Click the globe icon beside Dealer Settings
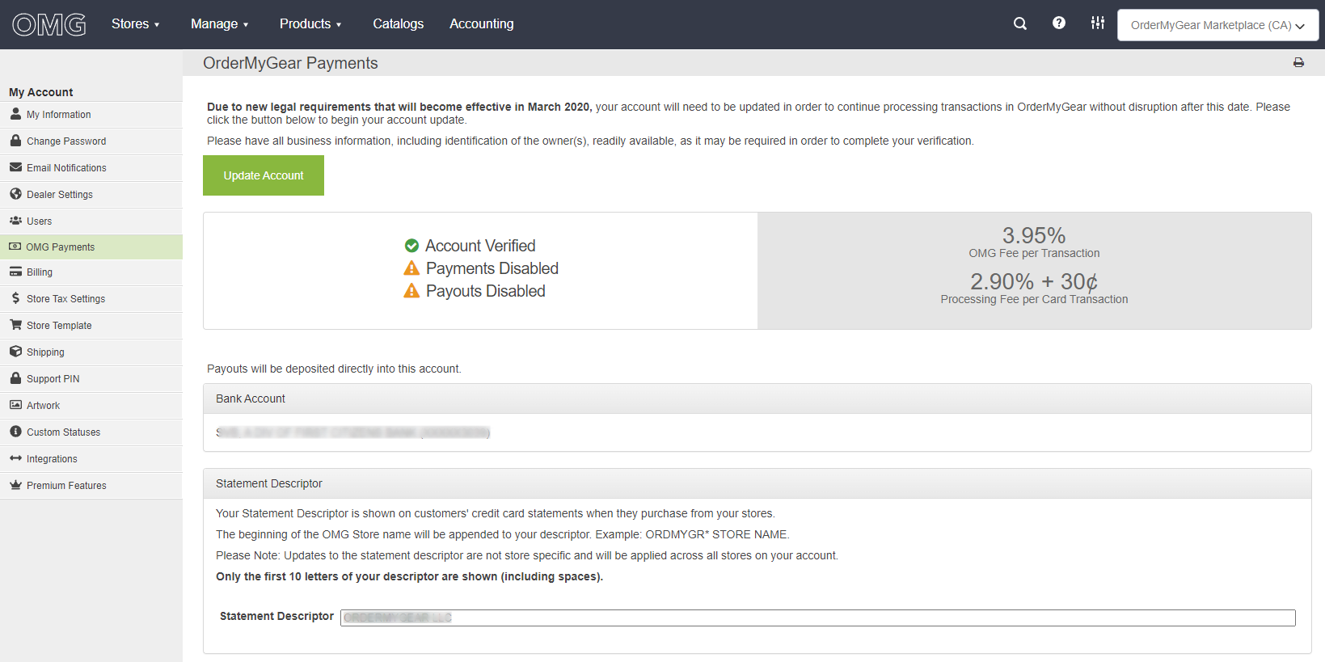Screen dimensions: 1325x662 coord(15,194)
